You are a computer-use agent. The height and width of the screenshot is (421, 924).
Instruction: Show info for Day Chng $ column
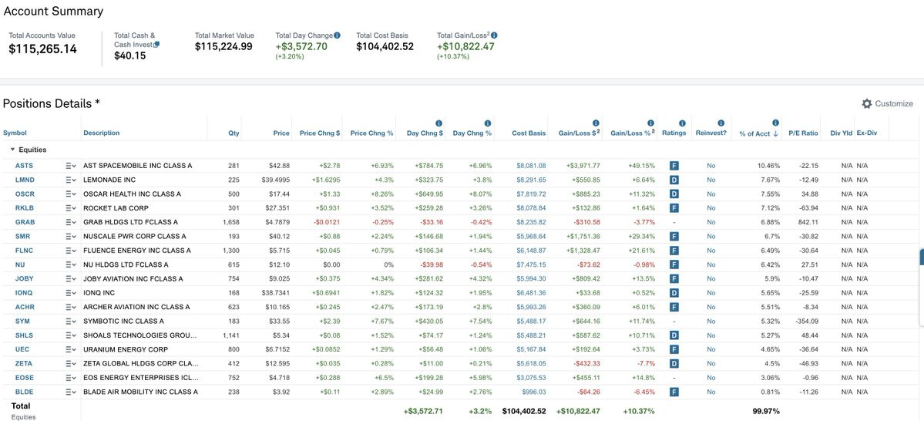[438, 123]
